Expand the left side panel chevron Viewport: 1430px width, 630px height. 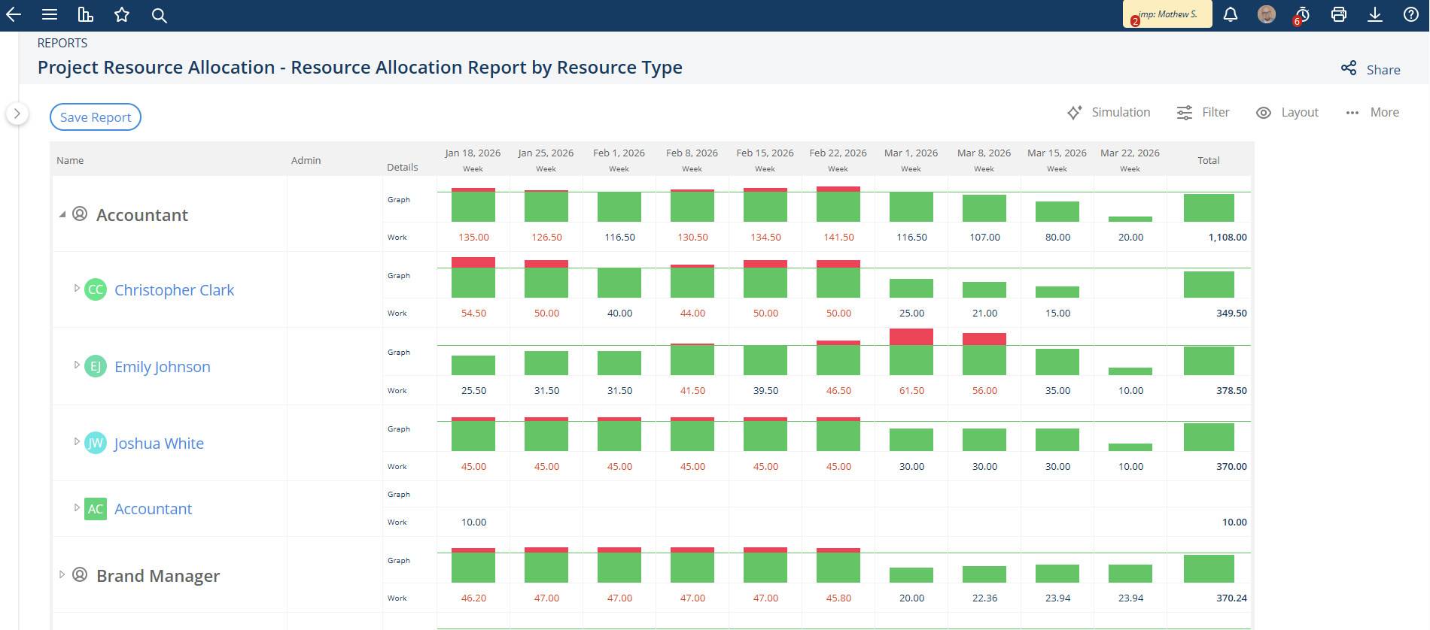[x=17, y=114]
